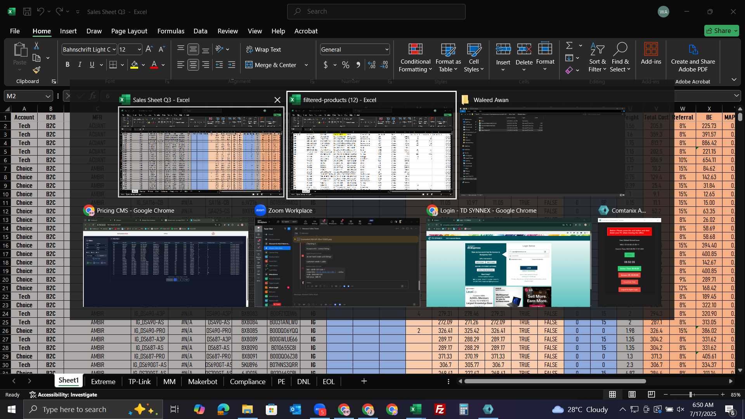Click the fill color yellow swatch
This screenshot has height=419, width=745.
pyautogui.click(x=134, y=65)
